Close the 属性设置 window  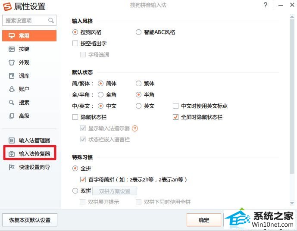tap(292, 5)
